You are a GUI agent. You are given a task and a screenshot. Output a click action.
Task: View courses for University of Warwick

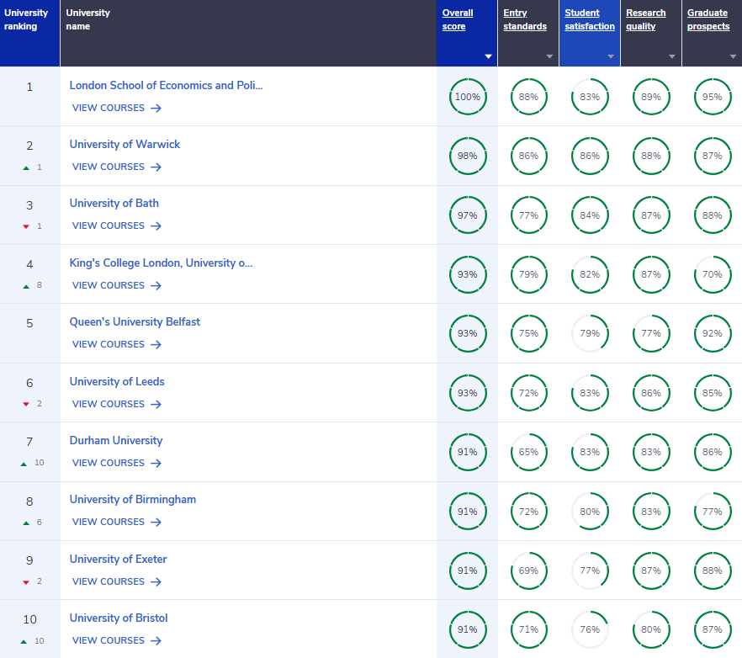click(x=117, y=167)
